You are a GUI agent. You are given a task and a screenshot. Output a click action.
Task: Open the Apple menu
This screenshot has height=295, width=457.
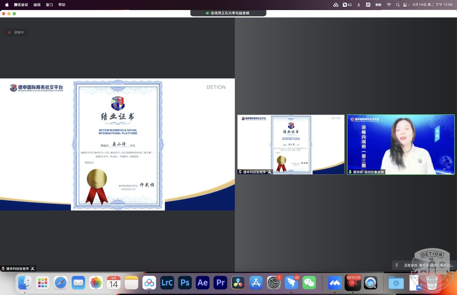[x=7, y=5]
